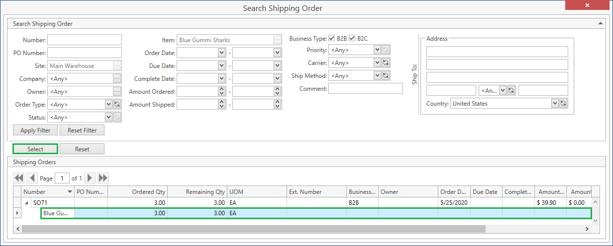Refresh the Carrier list
The image size is (613, 246).
pos(386,63)
